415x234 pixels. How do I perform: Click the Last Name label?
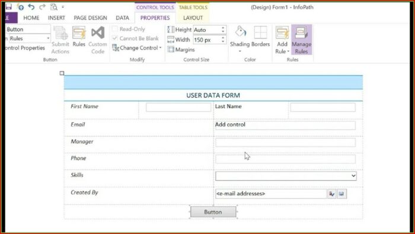[x=228, y=106]
